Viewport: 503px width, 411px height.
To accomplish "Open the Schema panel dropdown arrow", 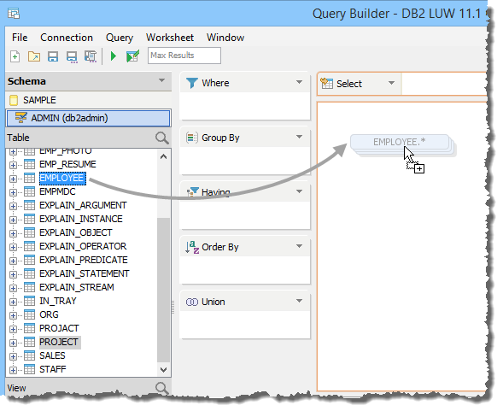I will click(161, 80).
